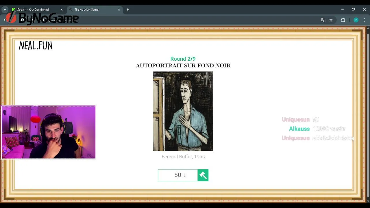This screenshot has height=208, width=370.
Task: Open the Chrome three-dot menu
Action: (365, 20)
